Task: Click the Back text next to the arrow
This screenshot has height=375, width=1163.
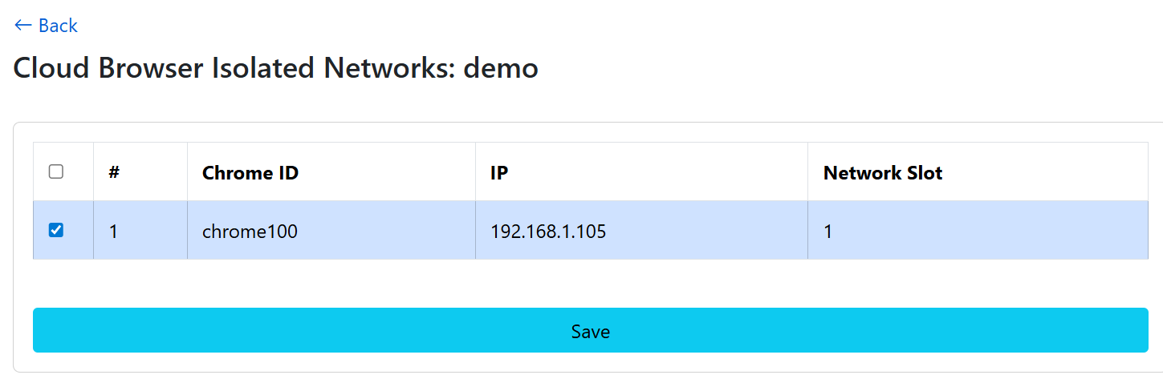Action: [58, 26]
